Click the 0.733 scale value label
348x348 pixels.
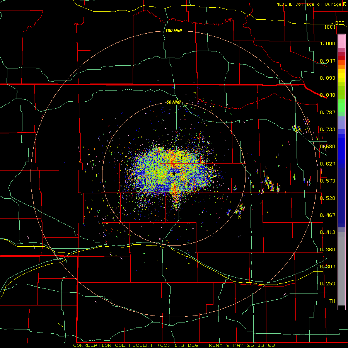pos(328,130)
